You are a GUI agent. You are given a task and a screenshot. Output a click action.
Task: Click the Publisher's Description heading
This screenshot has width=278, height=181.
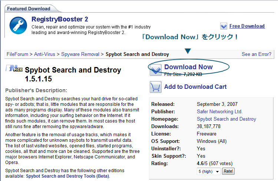tap(36, 90)
